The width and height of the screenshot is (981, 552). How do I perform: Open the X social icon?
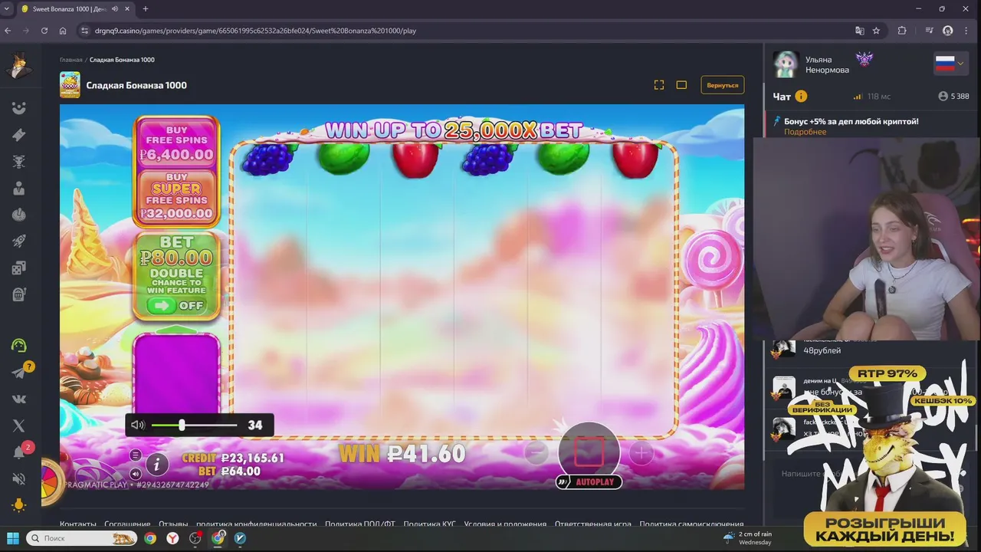(x=19, y=426)
